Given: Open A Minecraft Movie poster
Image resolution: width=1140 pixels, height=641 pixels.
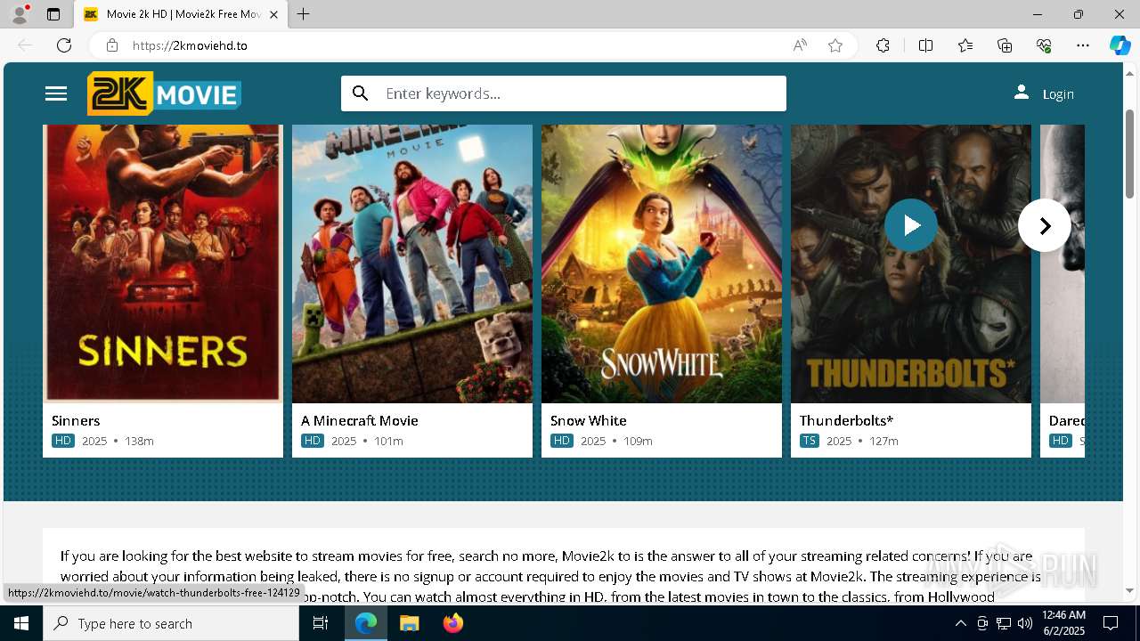Looking at the screenshot, I should click(412, 264).
